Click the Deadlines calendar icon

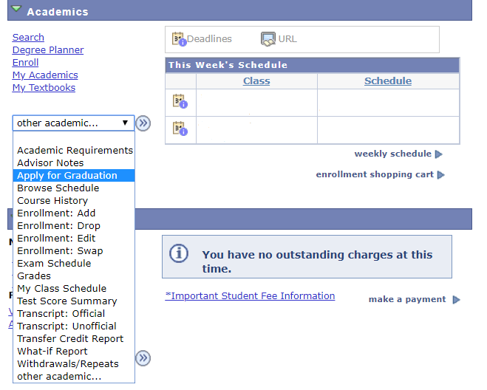pos(180,39)
